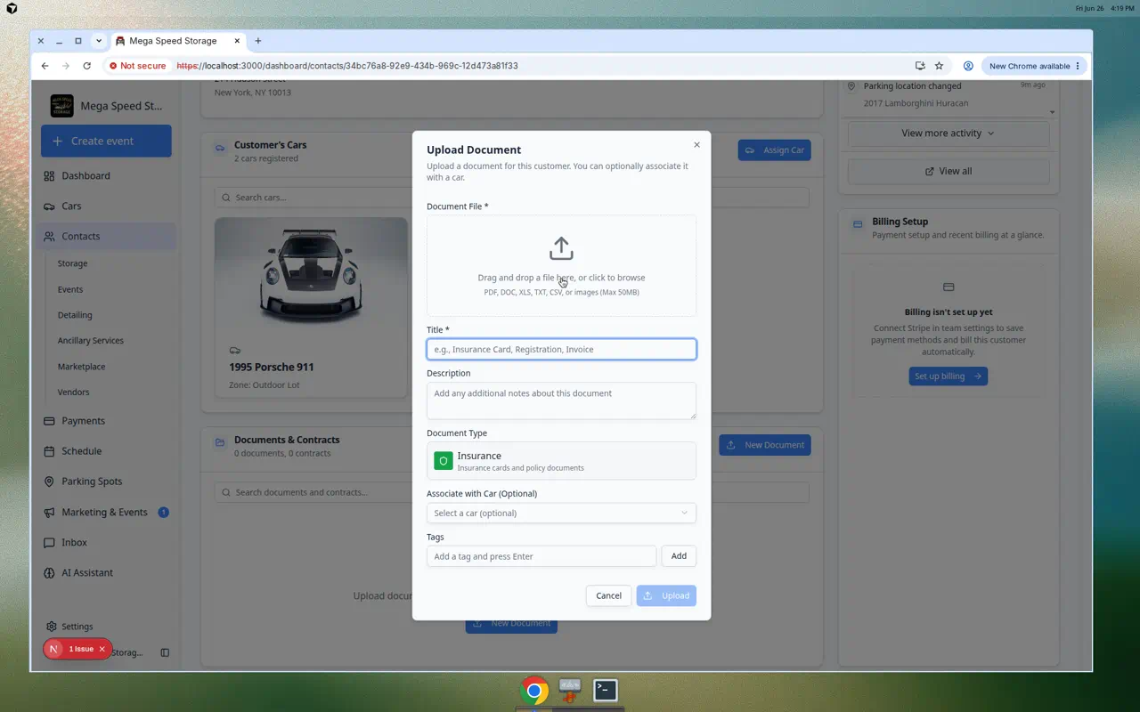Click the Inbox message icon
Screen dimensions: 1140x712
click(49, 542)
